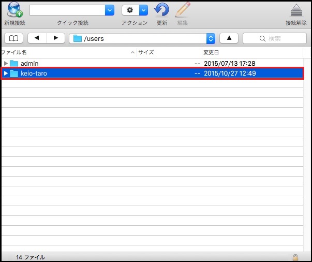Open the bookmarks book icon

[x=13, y=38]
